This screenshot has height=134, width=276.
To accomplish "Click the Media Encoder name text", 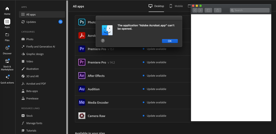I will [x=98, y=103].
